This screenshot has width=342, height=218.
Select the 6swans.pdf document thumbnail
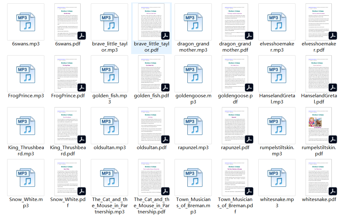68,22
